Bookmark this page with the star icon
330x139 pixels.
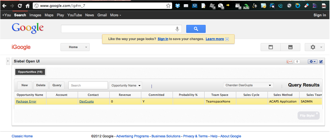coord(168,6)
